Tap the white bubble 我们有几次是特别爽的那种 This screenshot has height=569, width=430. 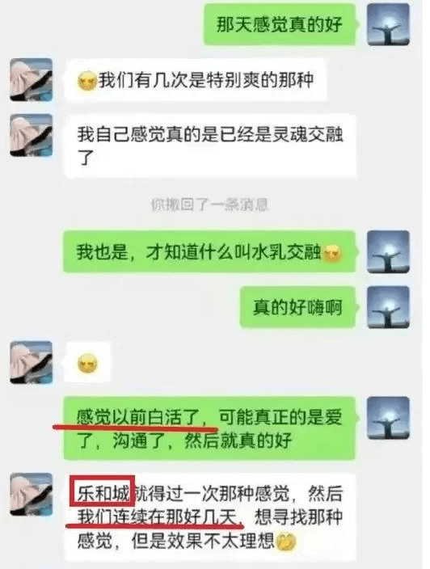196,80
